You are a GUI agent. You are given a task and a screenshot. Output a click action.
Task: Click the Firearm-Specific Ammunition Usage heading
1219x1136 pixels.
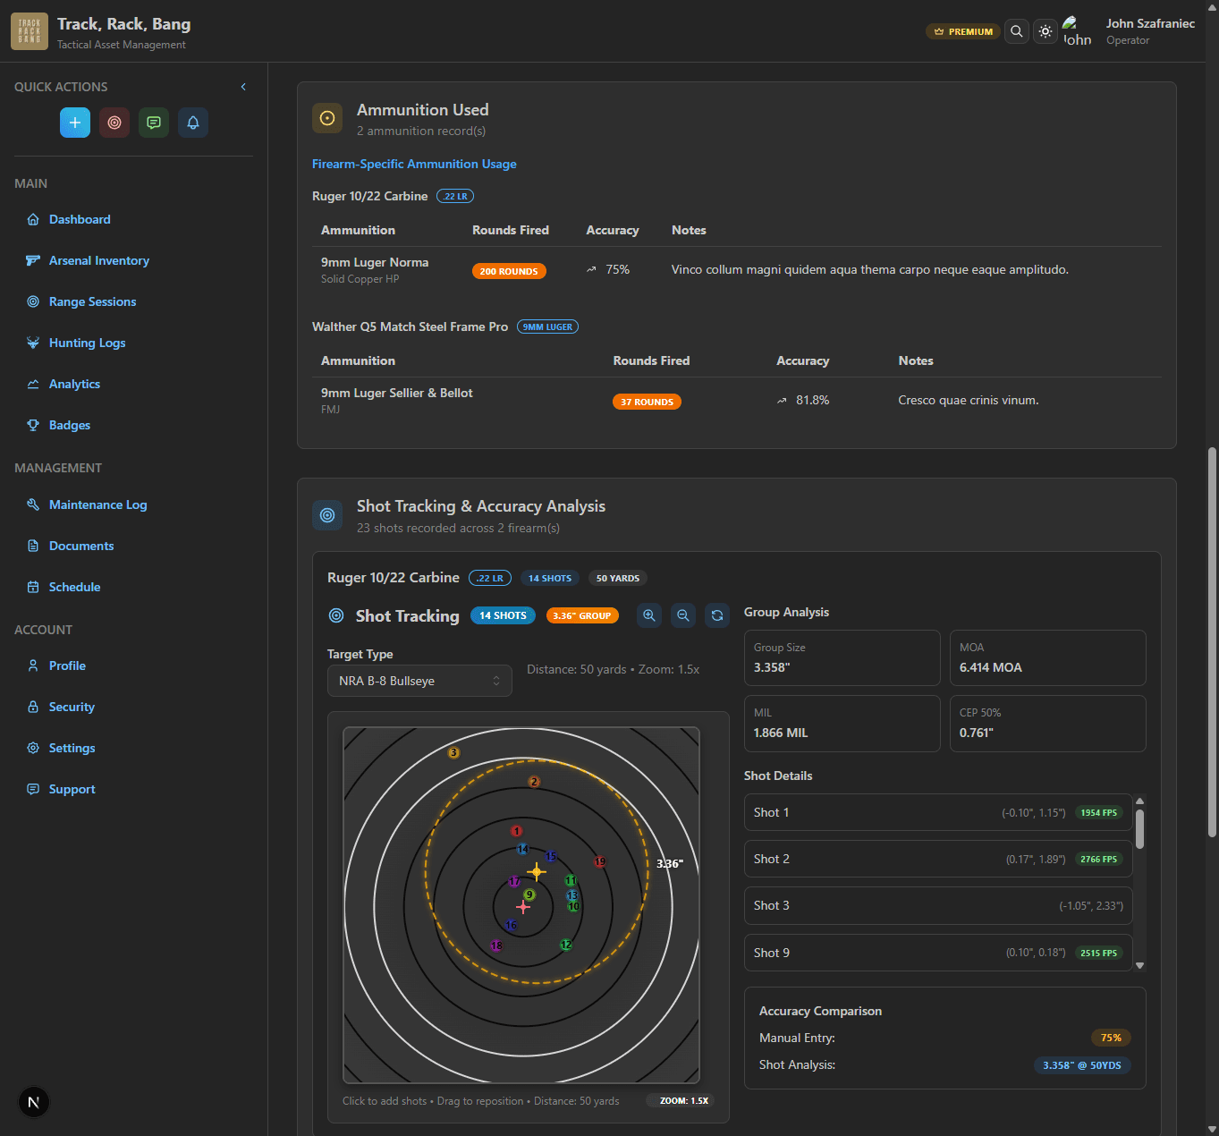click(414, 164)
